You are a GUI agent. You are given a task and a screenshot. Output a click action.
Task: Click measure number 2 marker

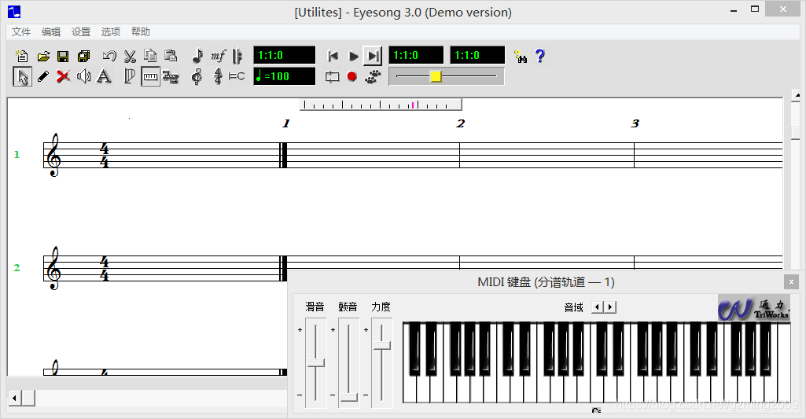pos(460,123)
